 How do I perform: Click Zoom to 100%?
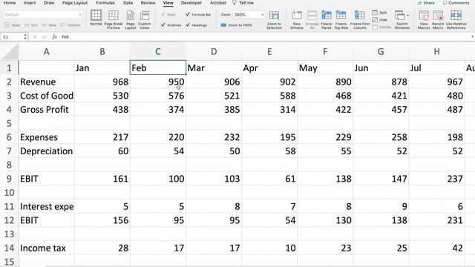coord(237,25)
